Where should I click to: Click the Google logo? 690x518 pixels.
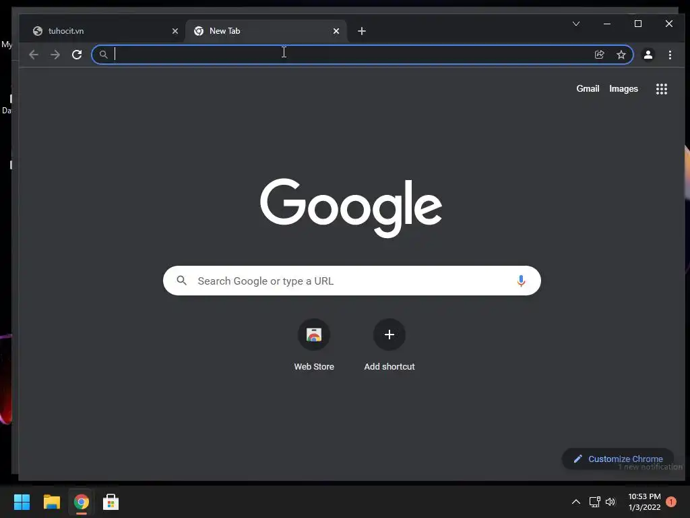click(x=350, y=208)
